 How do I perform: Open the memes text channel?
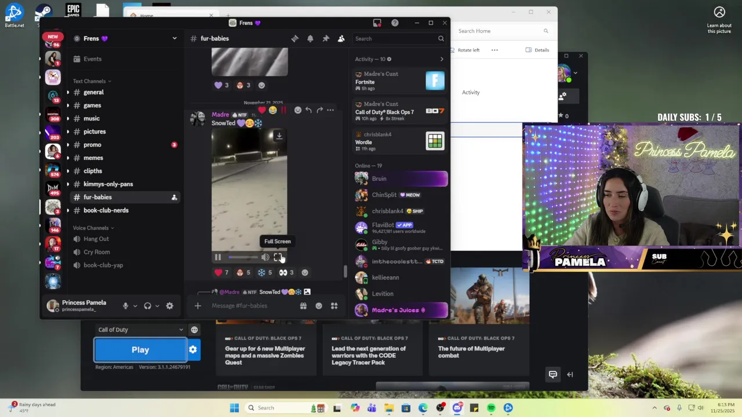[93, 158]
